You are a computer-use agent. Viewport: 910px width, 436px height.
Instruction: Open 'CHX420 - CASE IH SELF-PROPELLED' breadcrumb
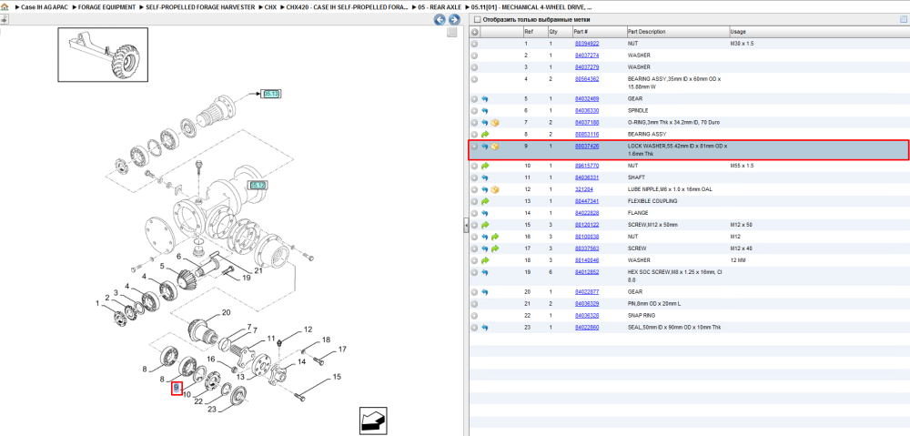pos(346,7)
